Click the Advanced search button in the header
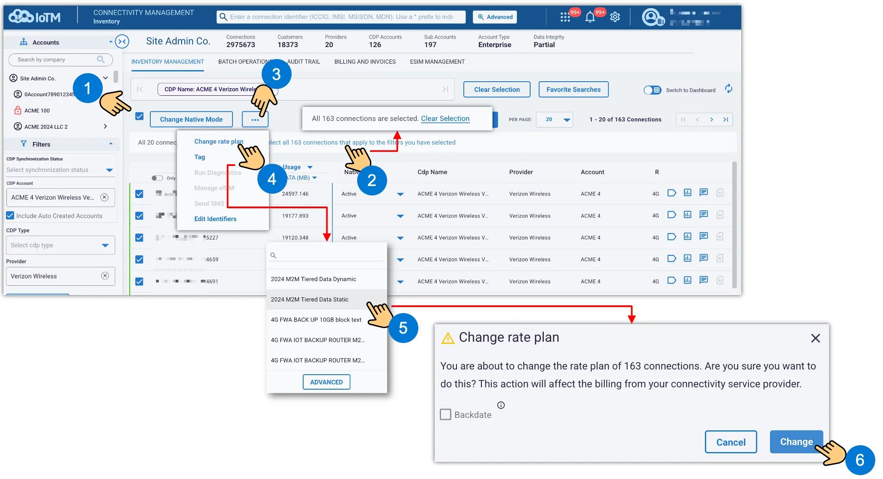The image size is (883, 479). click(x=495, y=17)
